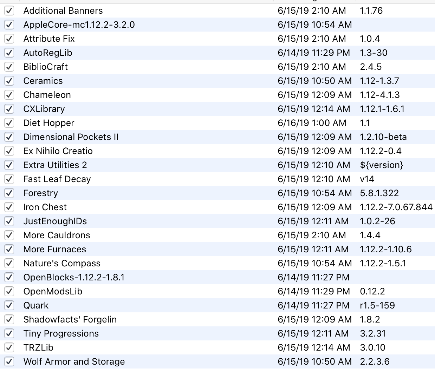The image size is (435, 372).
Task: Toggle the TRZLib checkbox
Action: [9, 347]
